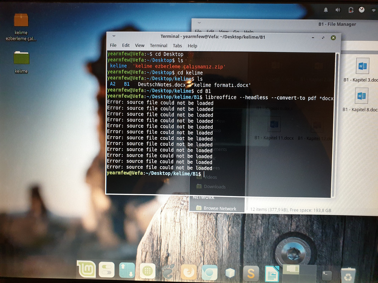This screenshot has width=378, height=283.
Task: Open the application grid launcher in dock
Action: (147, 271)
